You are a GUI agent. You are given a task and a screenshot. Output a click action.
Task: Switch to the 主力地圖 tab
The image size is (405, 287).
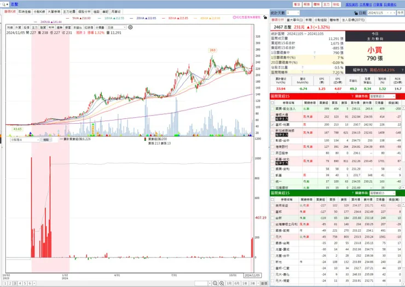point(69,12)
